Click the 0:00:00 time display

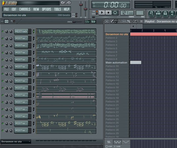(x=111, y=5)
